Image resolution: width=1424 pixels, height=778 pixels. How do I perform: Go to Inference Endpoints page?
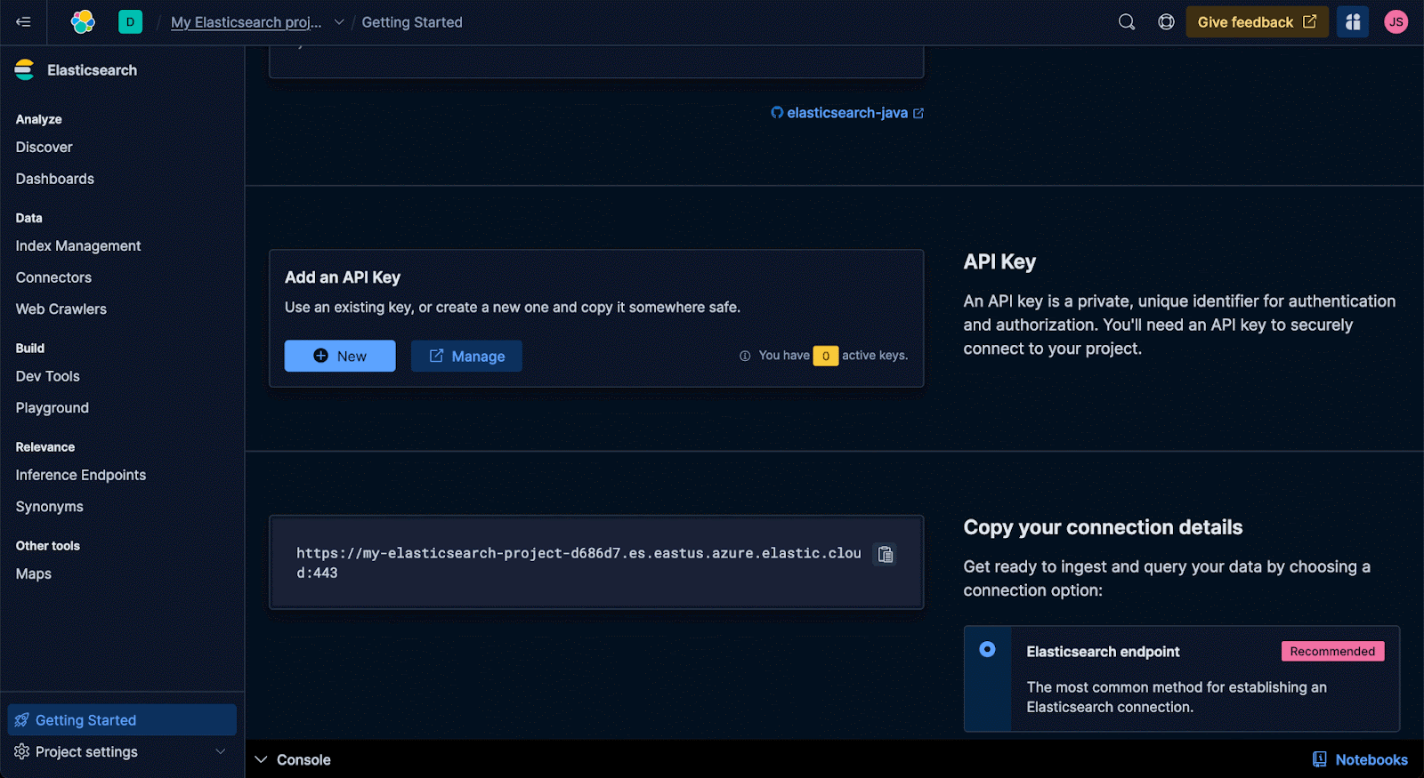(x=81, y=476)
